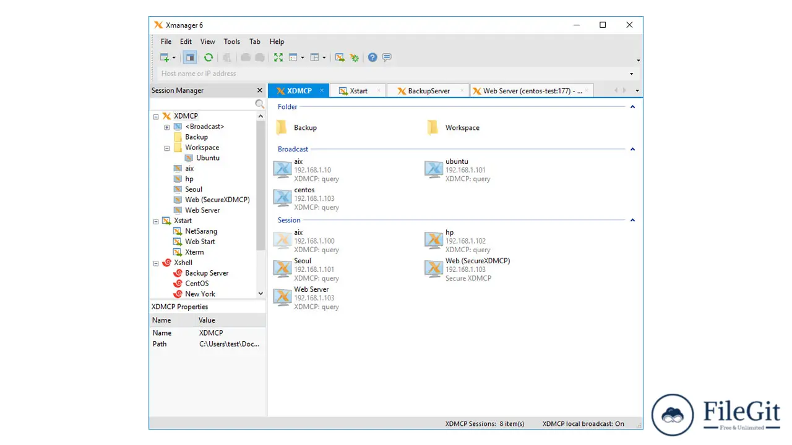Collapse the Workspace tree node
792x445 pixels.
tap(167, 148)
